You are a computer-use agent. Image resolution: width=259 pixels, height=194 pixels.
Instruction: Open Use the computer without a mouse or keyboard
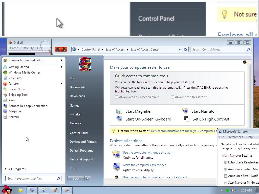pyautogui.click(x=155, y=177)
